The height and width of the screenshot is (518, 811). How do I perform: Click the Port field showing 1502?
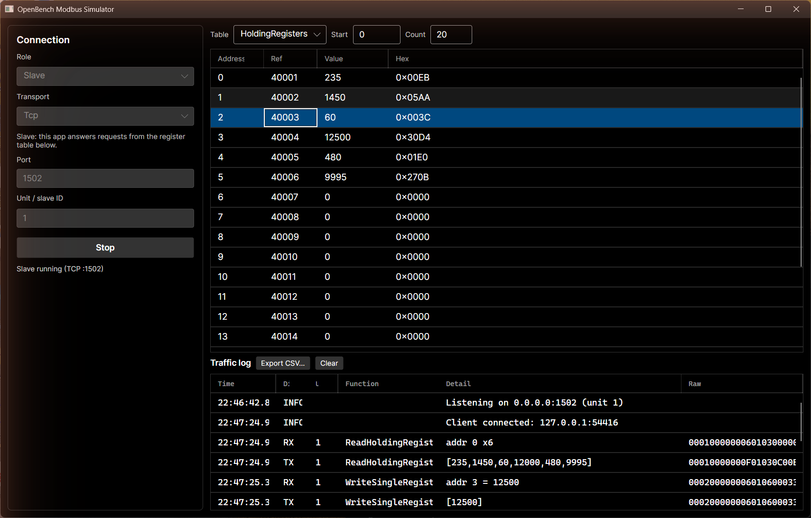tap(105, 178)
